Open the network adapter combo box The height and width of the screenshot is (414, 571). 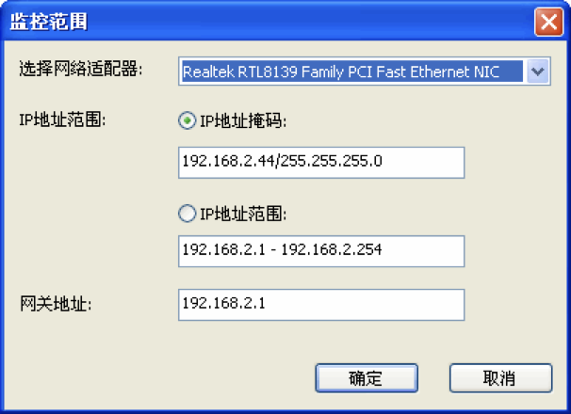352,71
